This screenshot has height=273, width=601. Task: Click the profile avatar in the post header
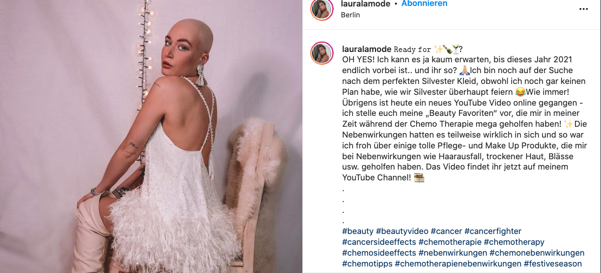tap(322, 10)
